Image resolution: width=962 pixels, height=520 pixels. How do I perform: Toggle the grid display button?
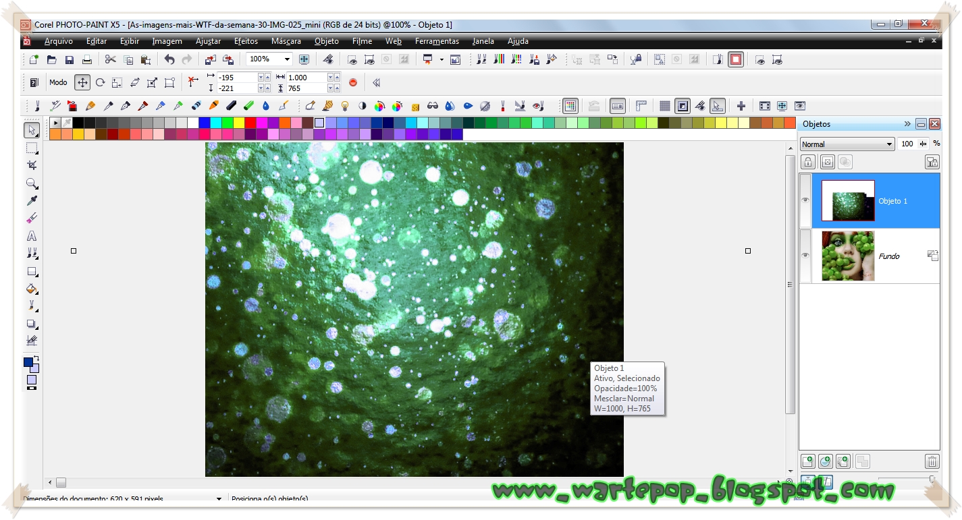(665, 106)
